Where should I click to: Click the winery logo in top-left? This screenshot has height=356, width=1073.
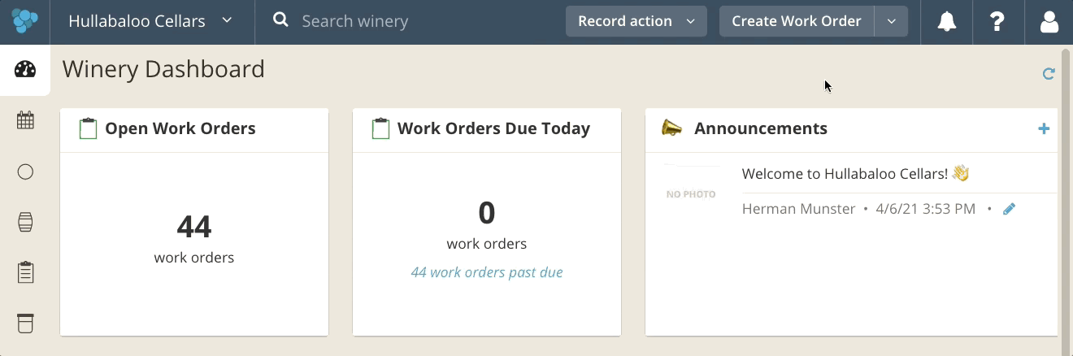24,21
